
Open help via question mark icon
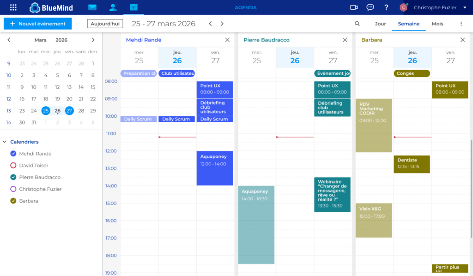click(x=386, y=7)
